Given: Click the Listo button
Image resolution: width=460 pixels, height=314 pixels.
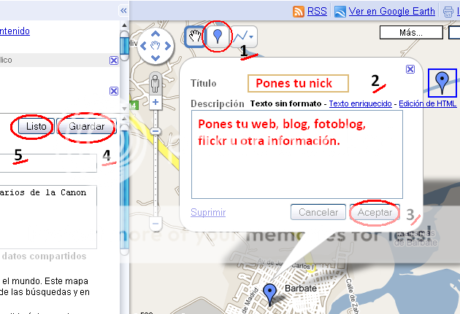Looking at the screenshot, I should pyautogui.click(x=36, y=127).
